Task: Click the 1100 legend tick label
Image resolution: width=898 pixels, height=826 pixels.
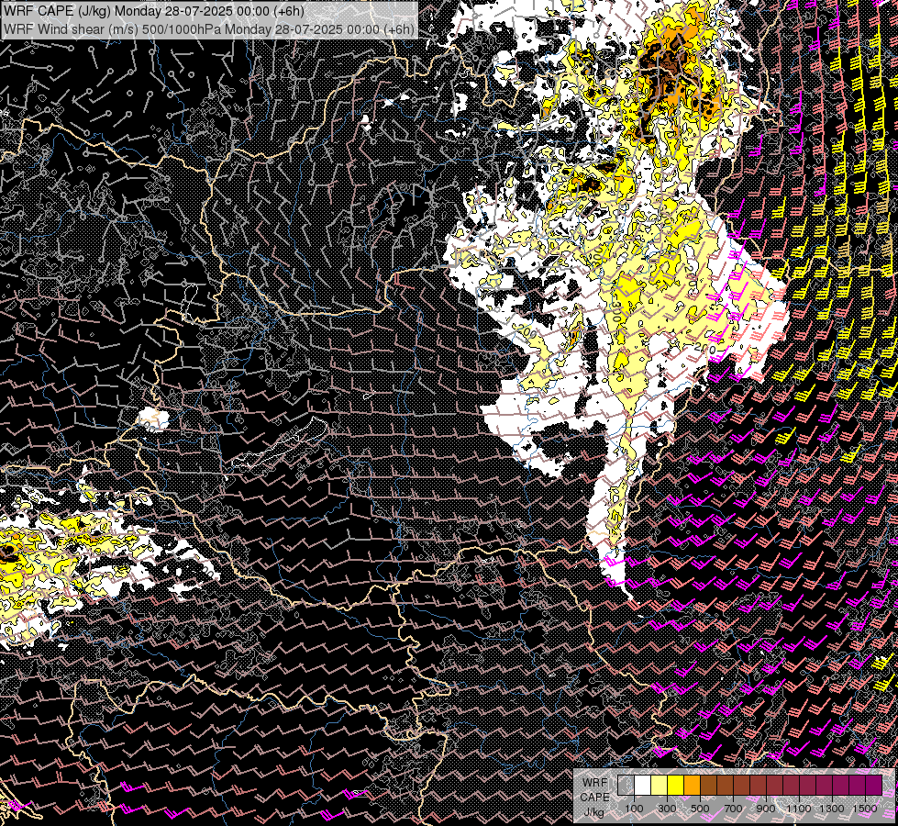Action: pyautogui.click(x=798, y=809)
